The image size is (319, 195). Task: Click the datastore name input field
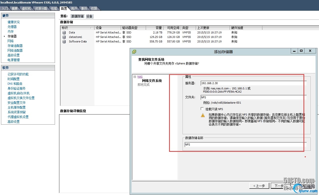coord(246,145)
